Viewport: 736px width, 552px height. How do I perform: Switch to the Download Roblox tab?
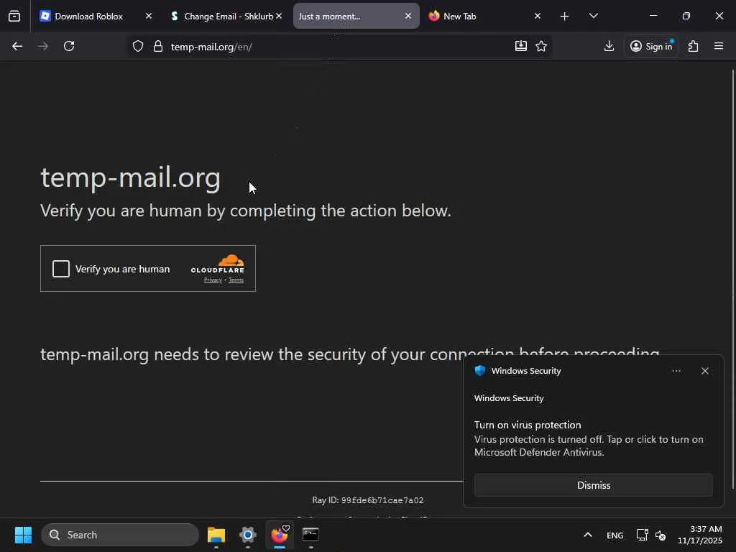click(x=88, y=17)
